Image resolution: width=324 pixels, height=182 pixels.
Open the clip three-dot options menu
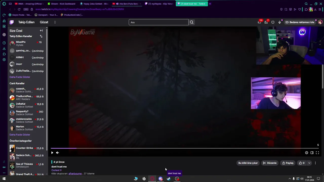click(x=315, y=163)
